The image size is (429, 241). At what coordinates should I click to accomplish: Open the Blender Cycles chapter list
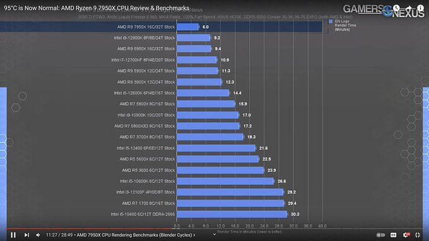click(x=136, y=235)
